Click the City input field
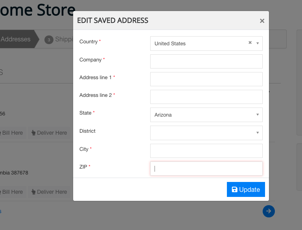Screen dimensions: 302x230 (206, 151)
